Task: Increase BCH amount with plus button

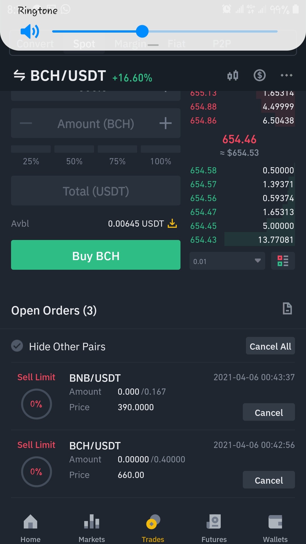Action: (x=165, y=123)
